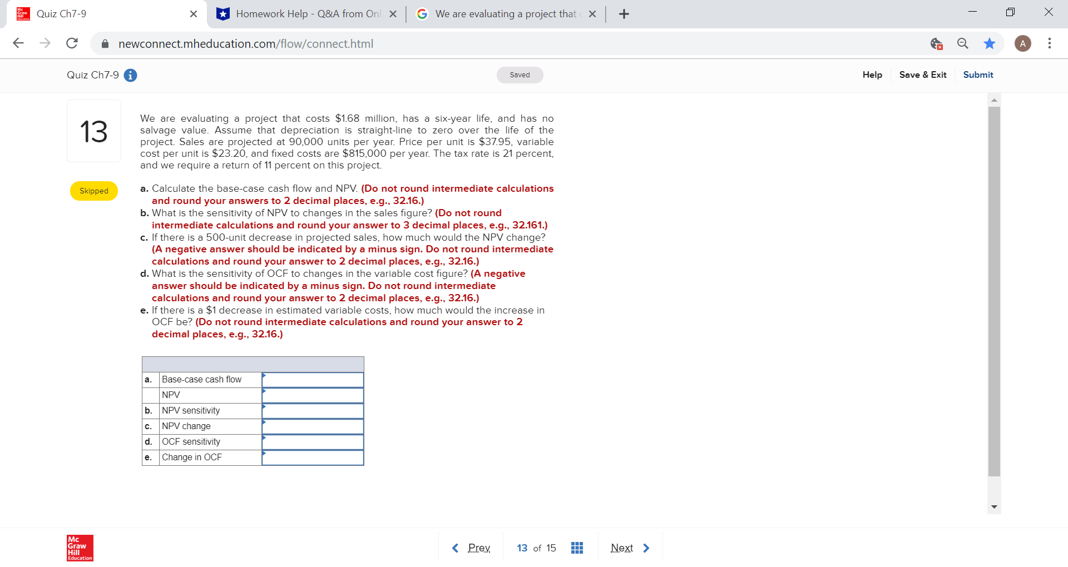Image resolution: width=1068 pixels, height=567 pixels.
Task: Open the Chrome three-dot menu
Action: point(1050,43)
